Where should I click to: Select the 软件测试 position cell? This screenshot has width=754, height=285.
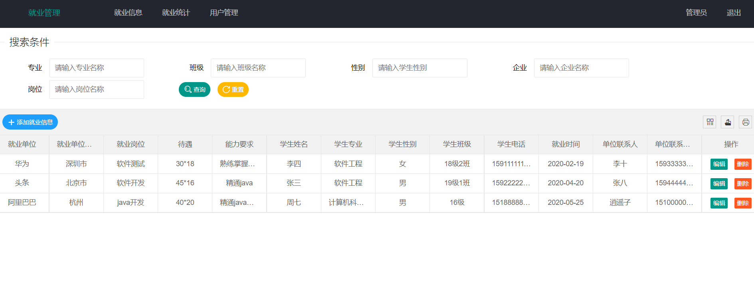(x=131, y=164)
